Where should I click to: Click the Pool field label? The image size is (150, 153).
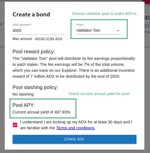point(80,25)
